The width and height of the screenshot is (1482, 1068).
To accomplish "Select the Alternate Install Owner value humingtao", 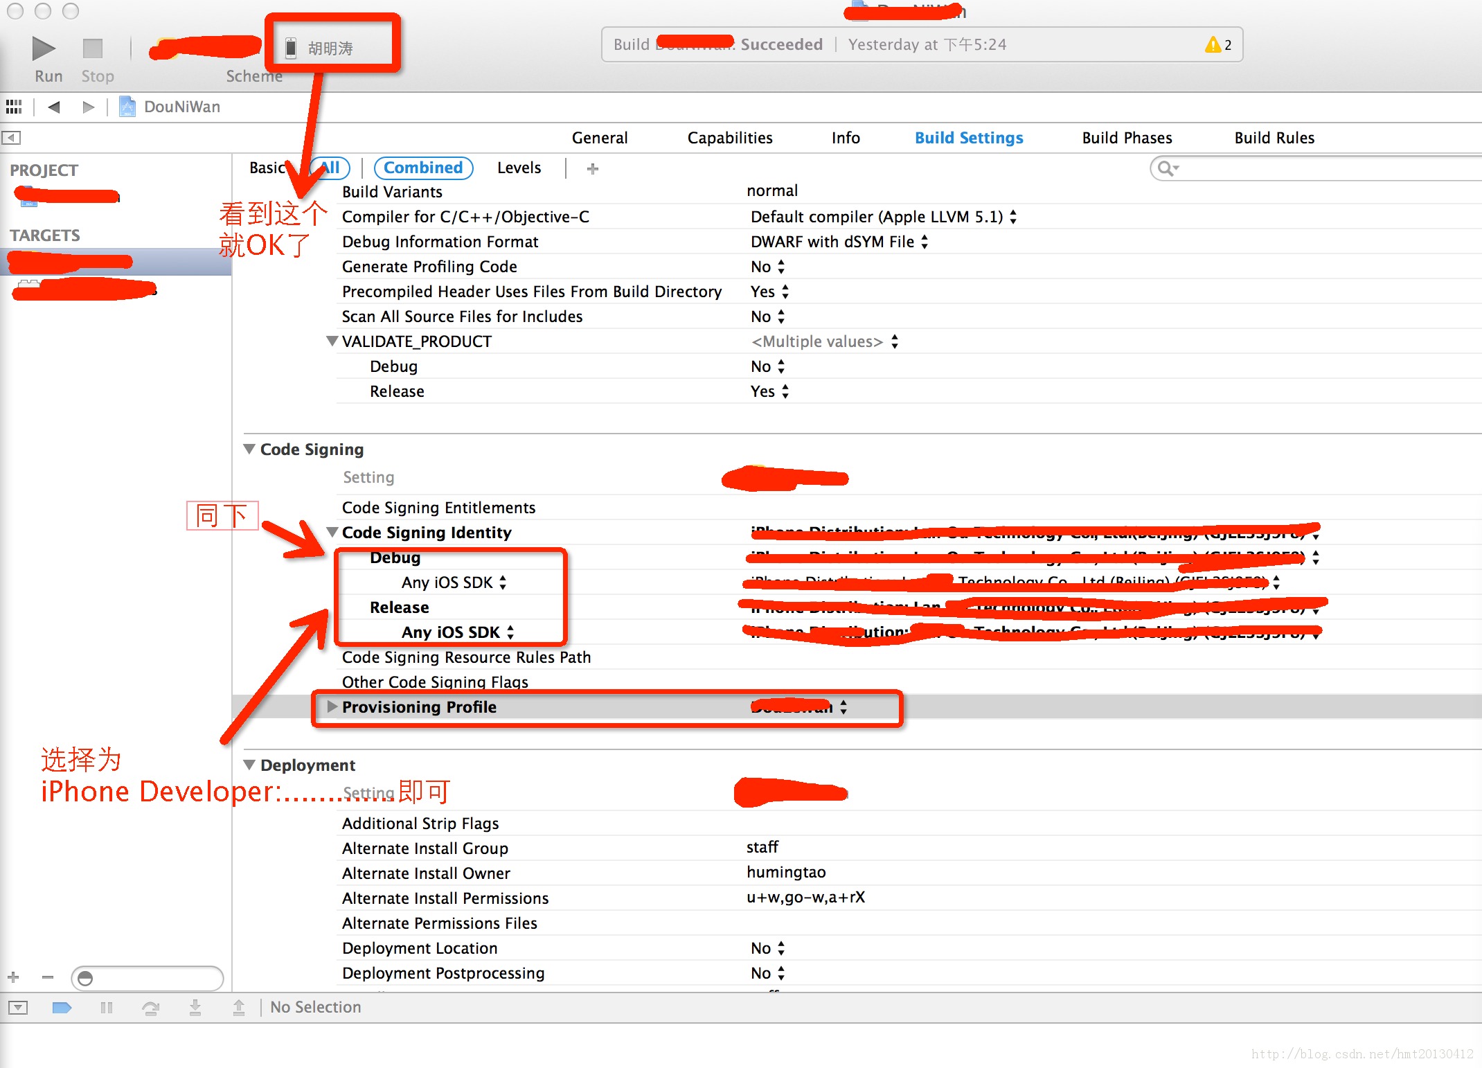I will pos(786,872).
